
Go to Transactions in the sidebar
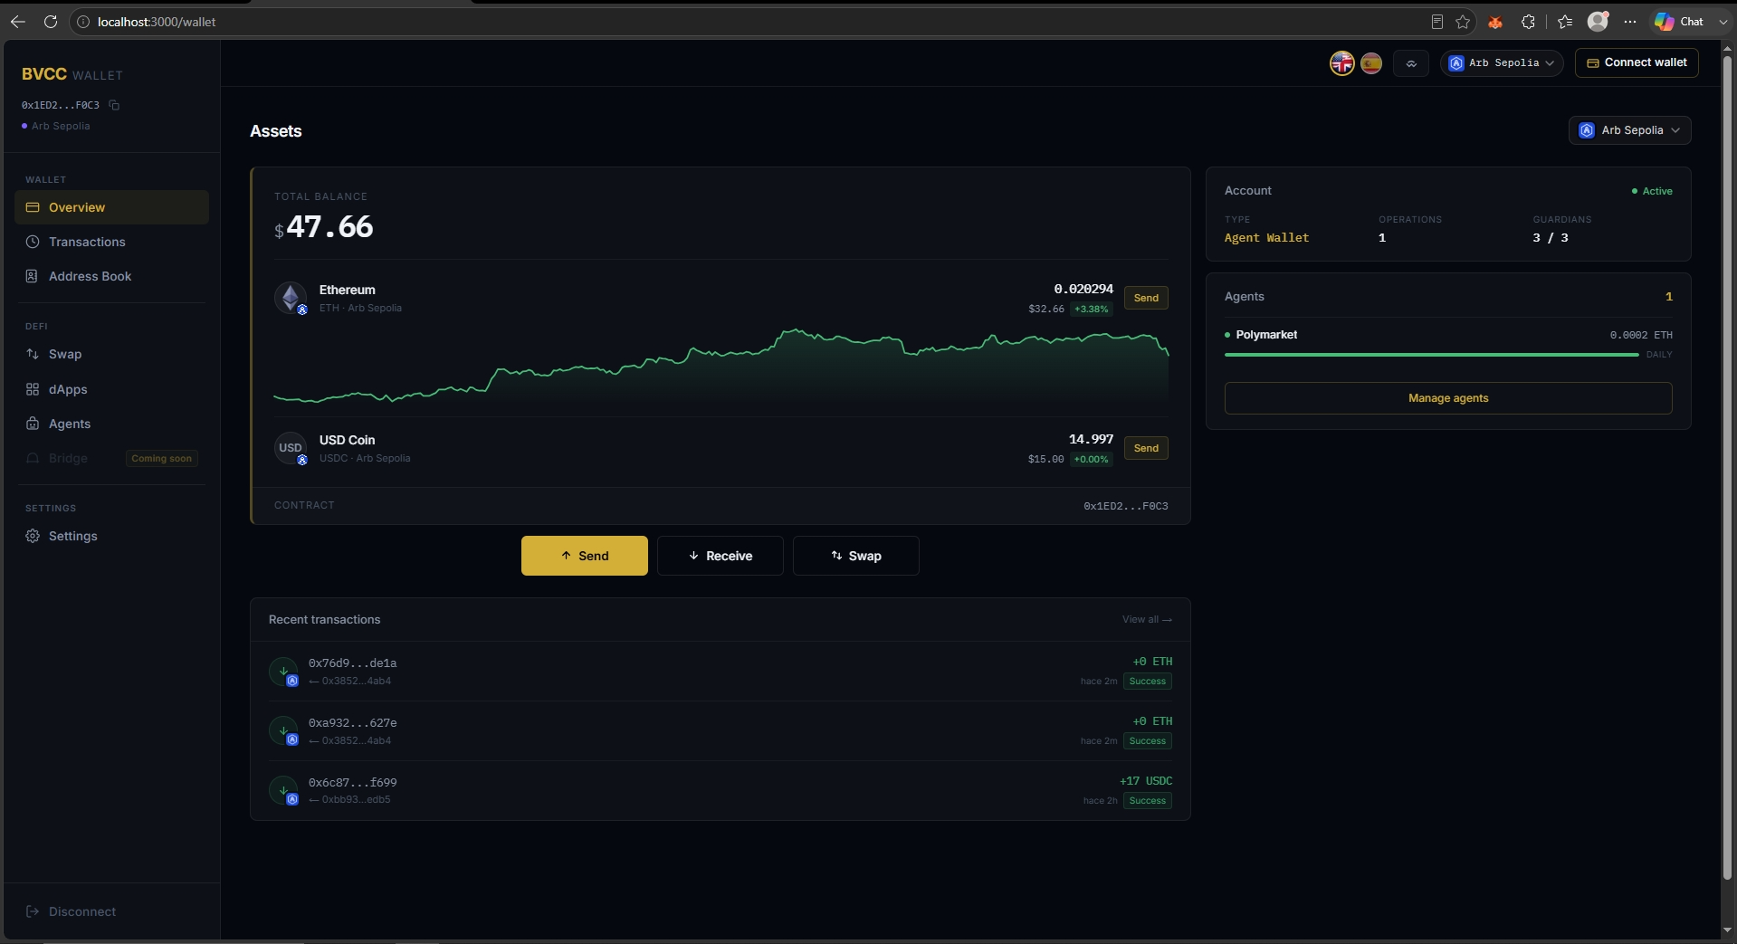point(111,242)
